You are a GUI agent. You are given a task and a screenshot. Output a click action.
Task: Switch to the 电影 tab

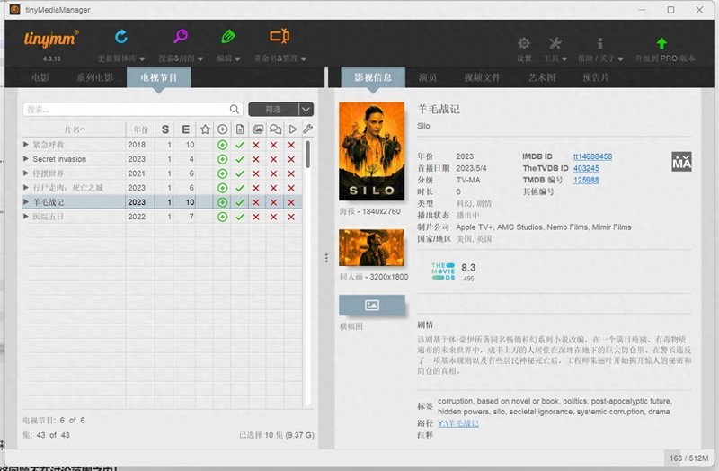tap(40, 77)
